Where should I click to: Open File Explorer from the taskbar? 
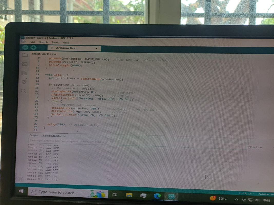click(129, 195)
